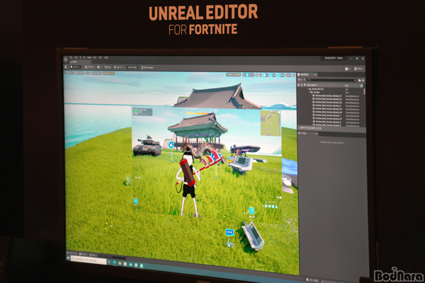Open the platforms dropdown near settings

pos(347,69)
